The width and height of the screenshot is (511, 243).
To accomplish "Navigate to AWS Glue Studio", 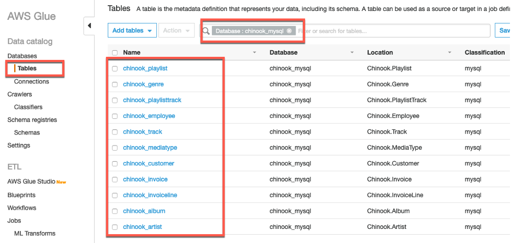I will (31, 181).
